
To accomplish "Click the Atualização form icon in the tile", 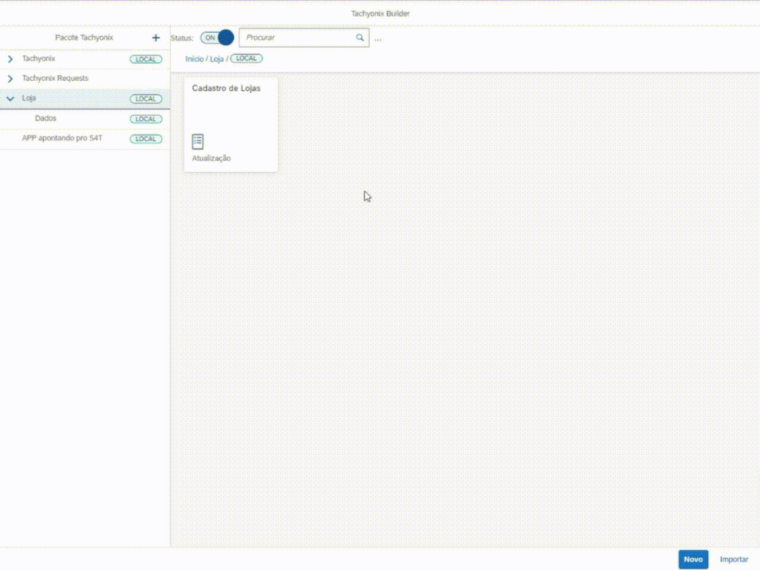I will coord(198,141).
